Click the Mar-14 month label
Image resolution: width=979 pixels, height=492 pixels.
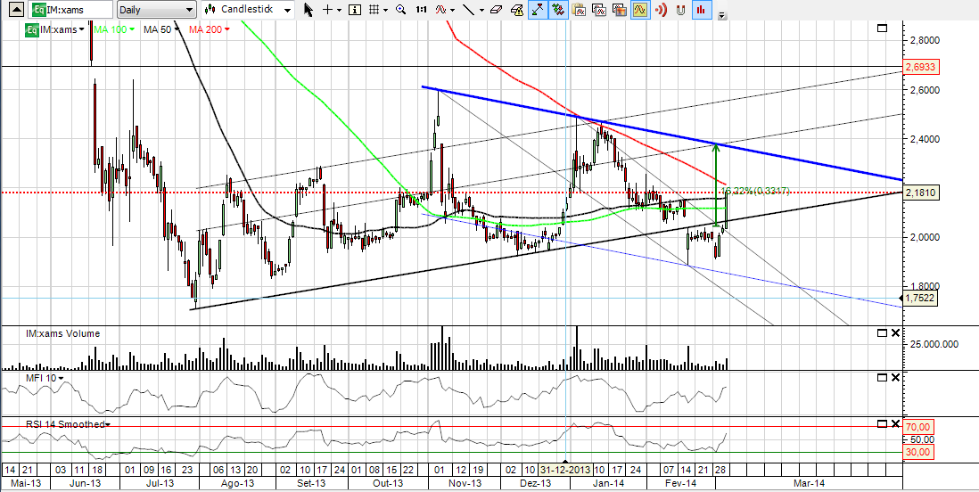click(809, 483)
